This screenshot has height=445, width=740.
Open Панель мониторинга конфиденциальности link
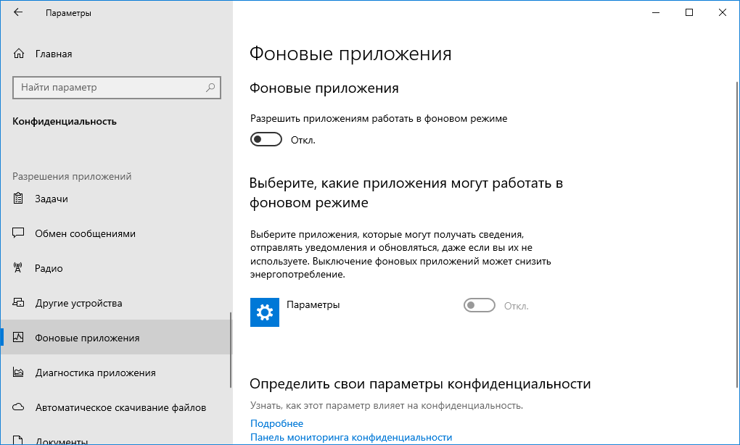point(351,438)
